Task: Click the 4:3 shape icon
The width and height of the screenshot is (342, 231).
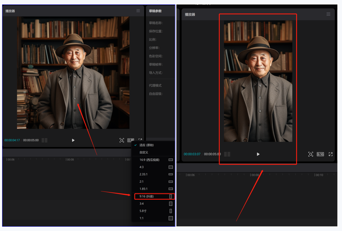Action: [x=171, y=167]
